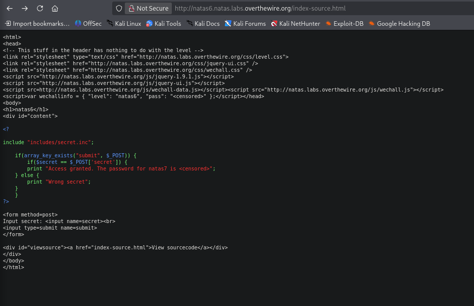Click the level.css stylesheet link line
This screenshot has width=474, height=306.
(146, 57)
